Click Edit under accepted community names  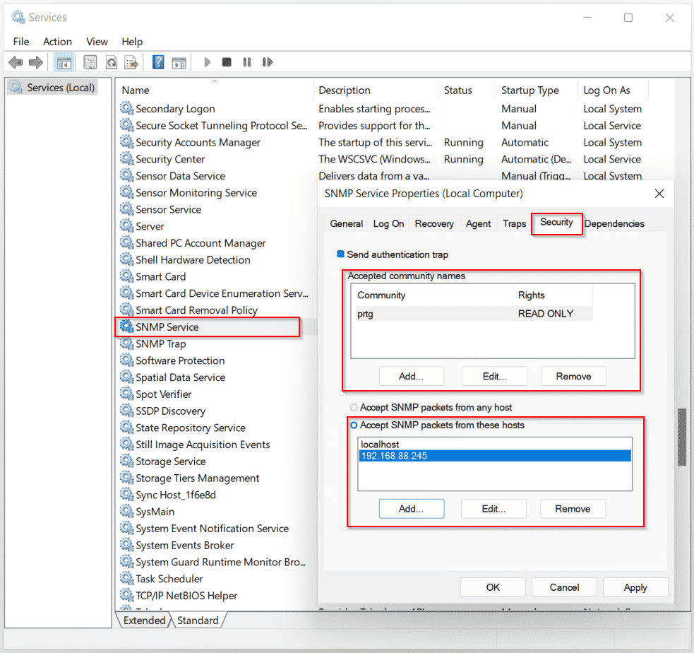pyautogui.click(x=494, y=376)
